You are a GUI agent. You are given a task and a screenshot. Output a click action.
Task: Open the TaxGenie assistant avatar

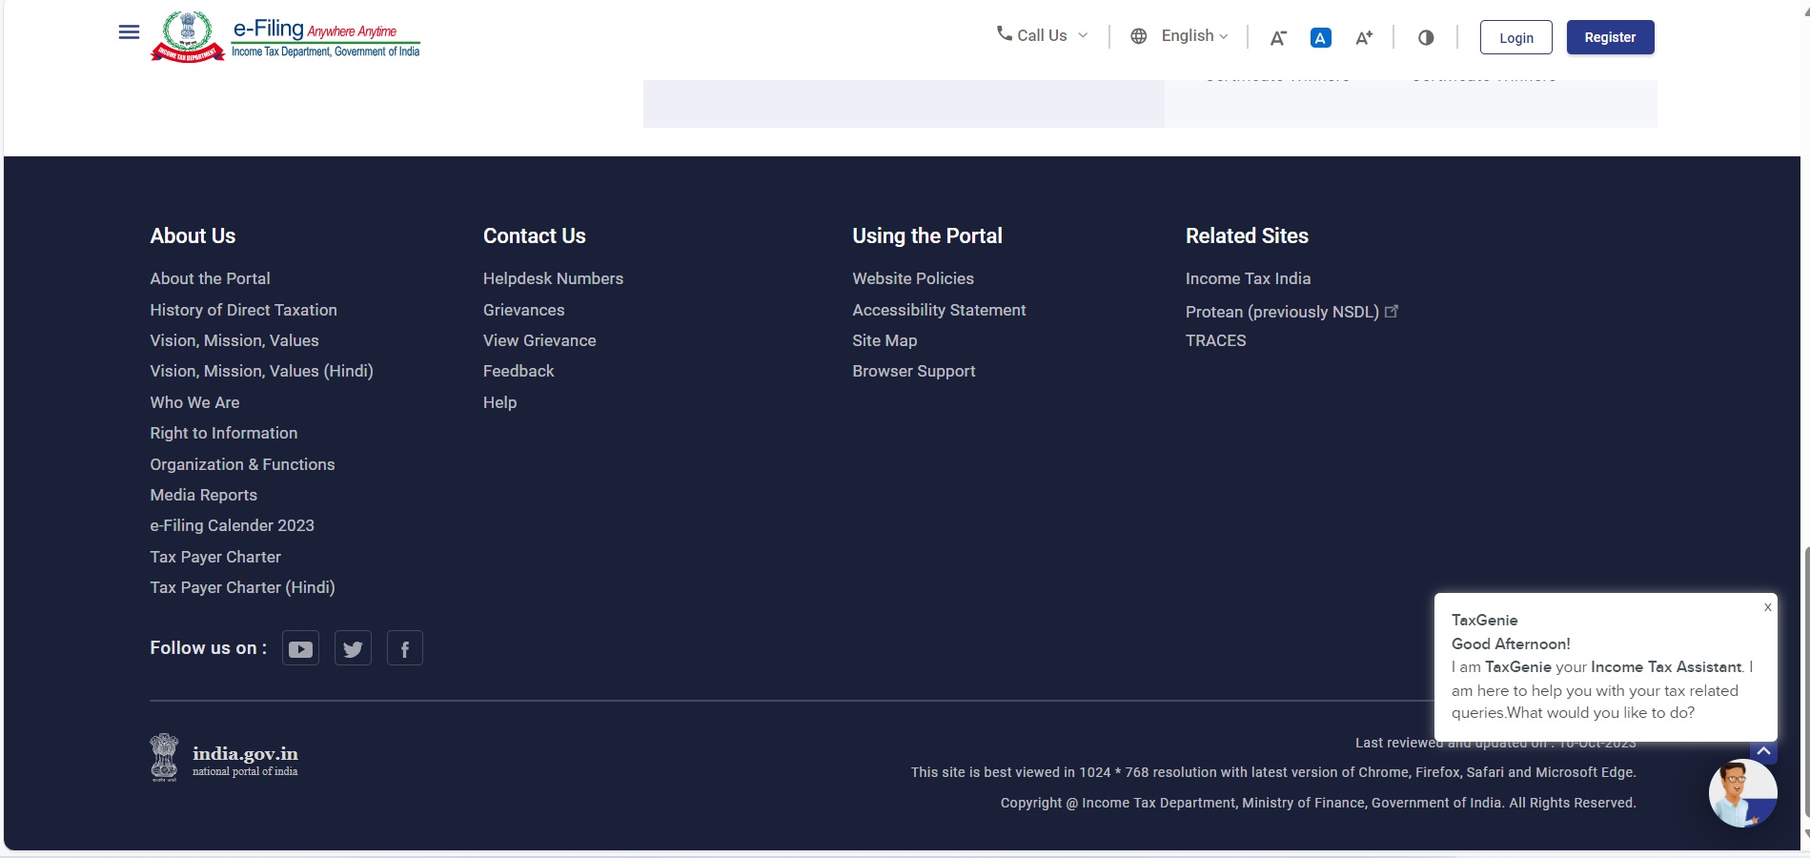(x=1742, y=793)
